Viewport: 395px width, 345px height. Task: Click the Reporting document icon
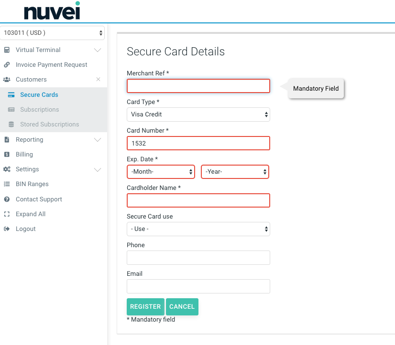click(x=7, y=140)
